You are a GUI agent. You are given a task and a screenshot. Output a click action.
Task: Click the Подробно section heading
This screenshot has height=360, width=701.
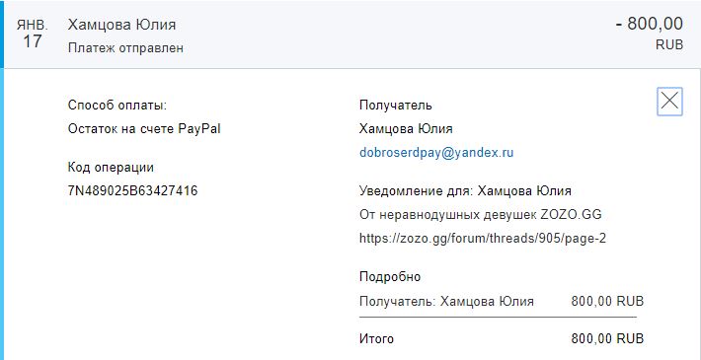390,277
